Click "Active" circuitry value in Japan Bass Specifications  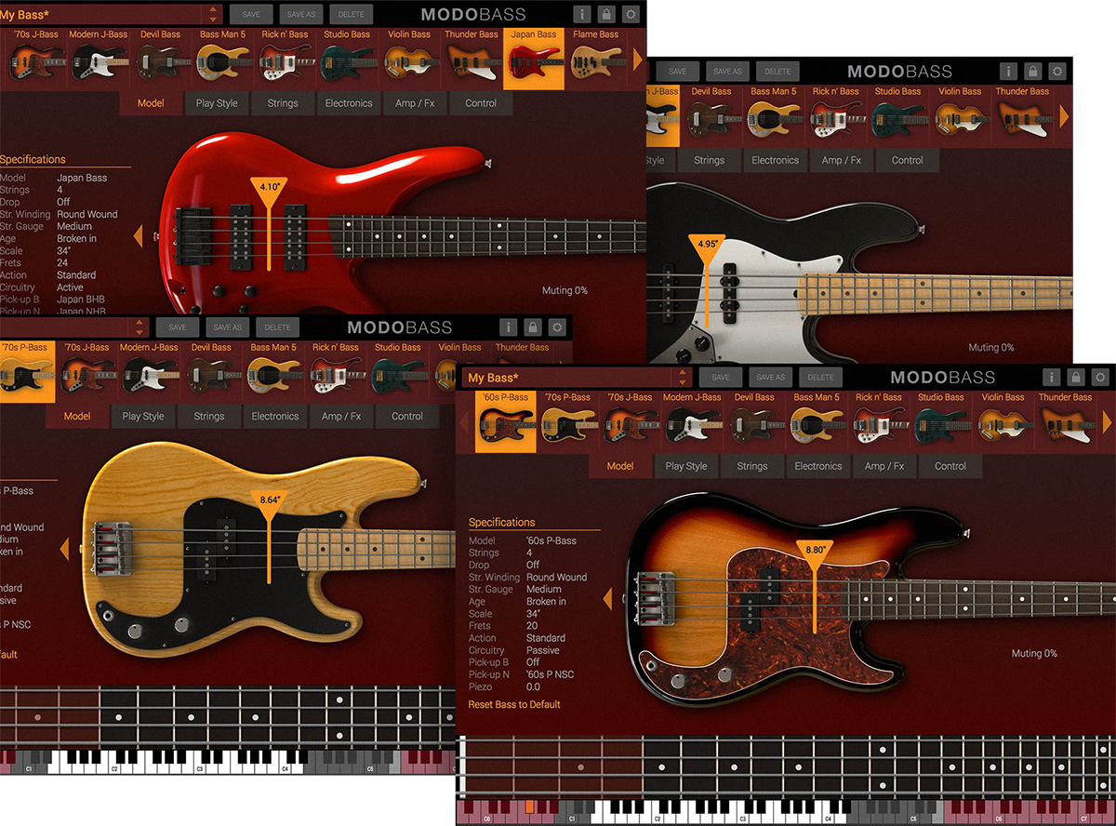click(71, 287)
